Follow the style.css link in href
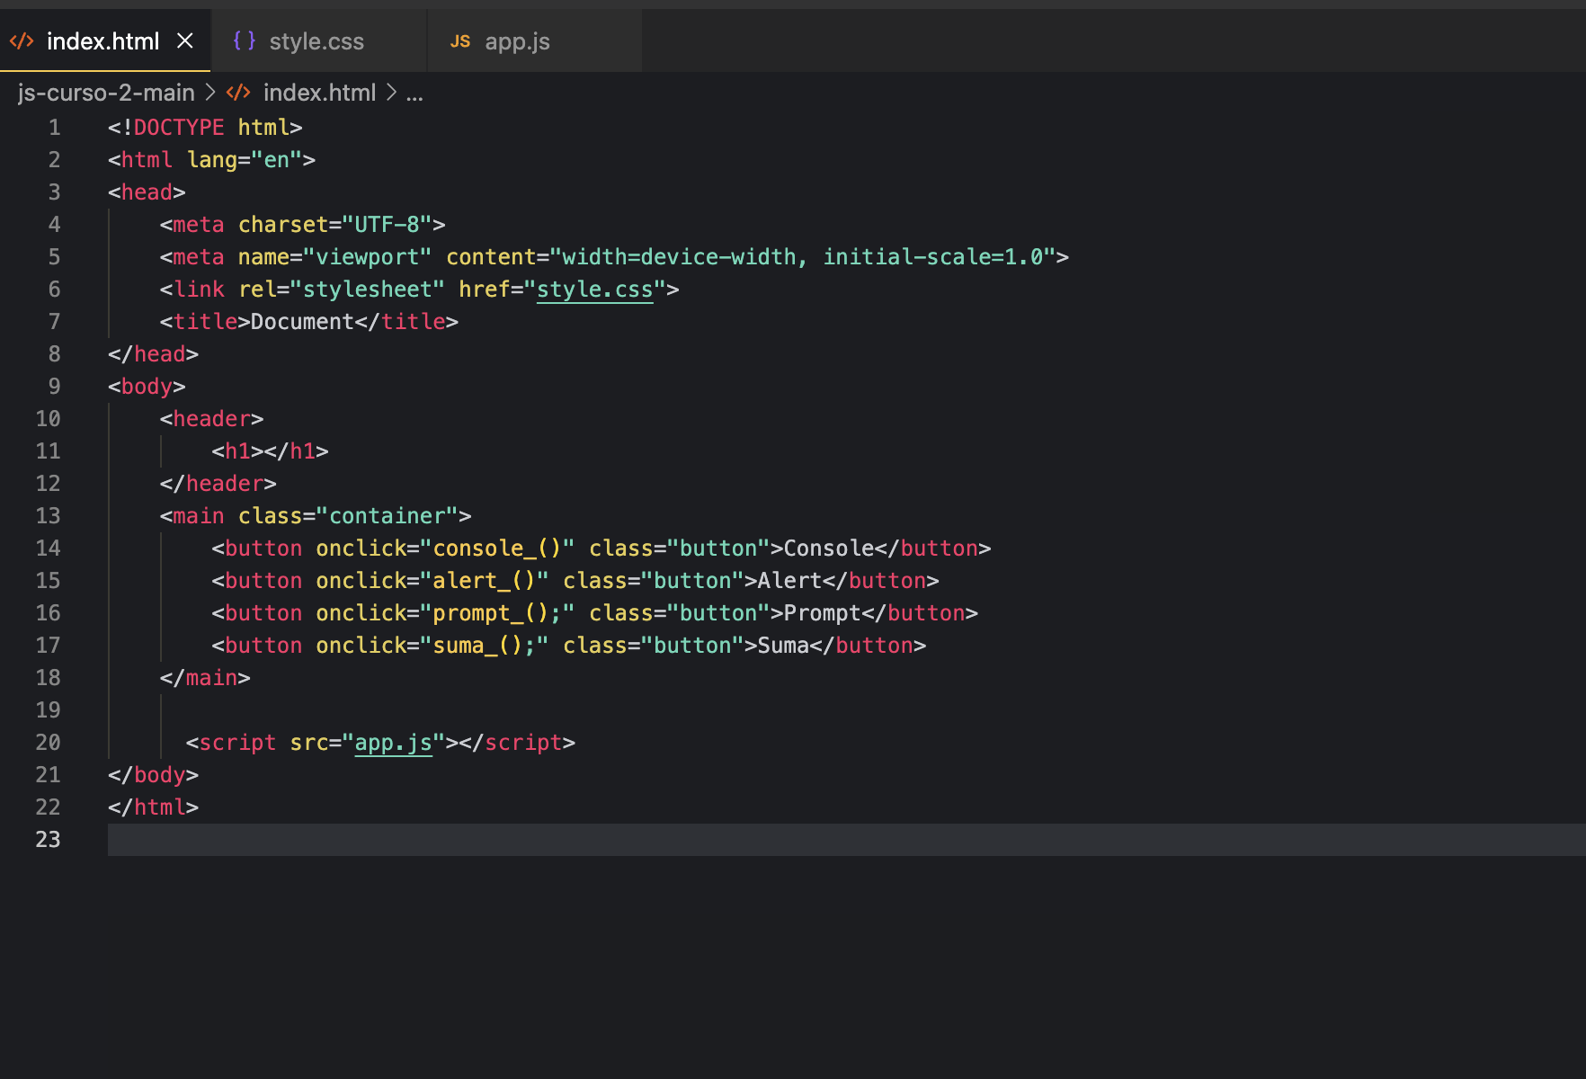The width and height of the screenshot is (1586, 1079). click(595, 290)
